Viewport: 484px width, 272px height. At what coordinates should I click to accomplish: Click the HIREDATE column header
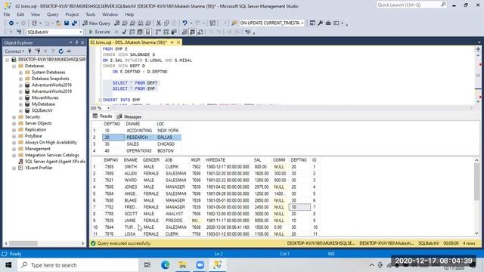point(216,160)
